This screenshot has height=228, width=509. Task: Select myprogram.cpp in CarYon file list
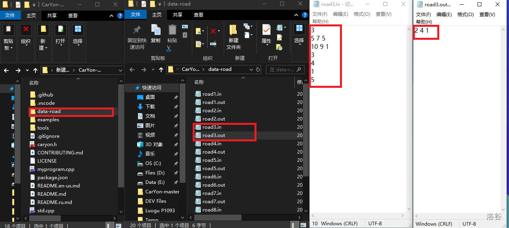[x=56, y=169]
